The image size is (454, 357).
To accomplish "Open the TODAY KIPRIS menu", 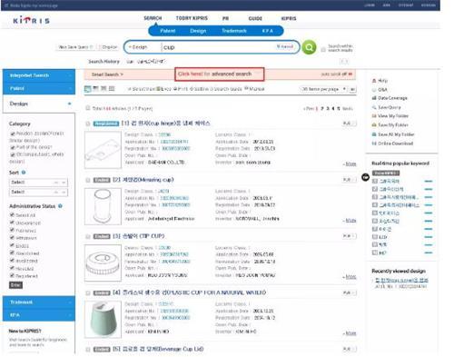I will 192,18.
